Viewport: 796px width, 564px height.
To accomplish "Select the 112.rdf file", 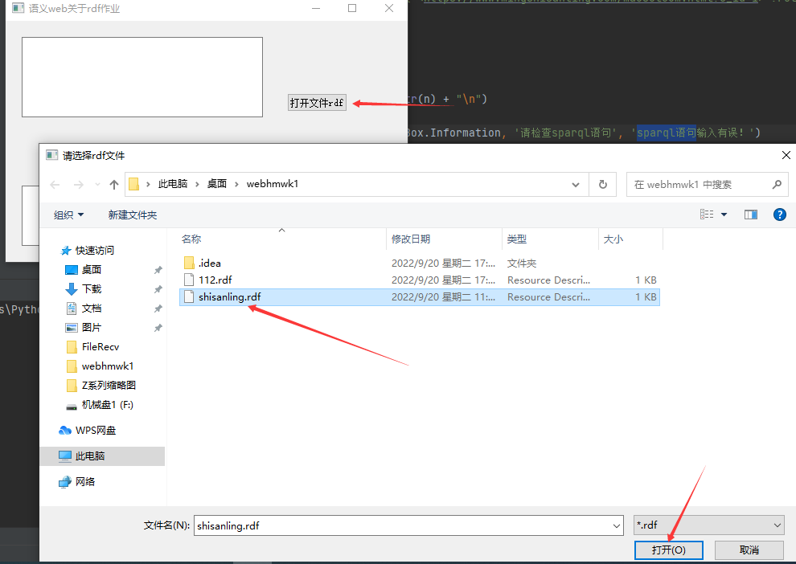I will tap(420, 280).
